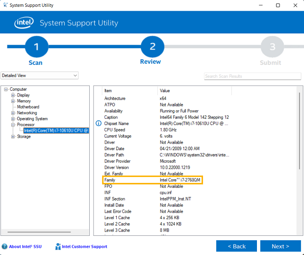This screenshot has height=255, width=304.
Task: Click the tree panel horizontal scrollbar
Action: [x=39, y=232]
